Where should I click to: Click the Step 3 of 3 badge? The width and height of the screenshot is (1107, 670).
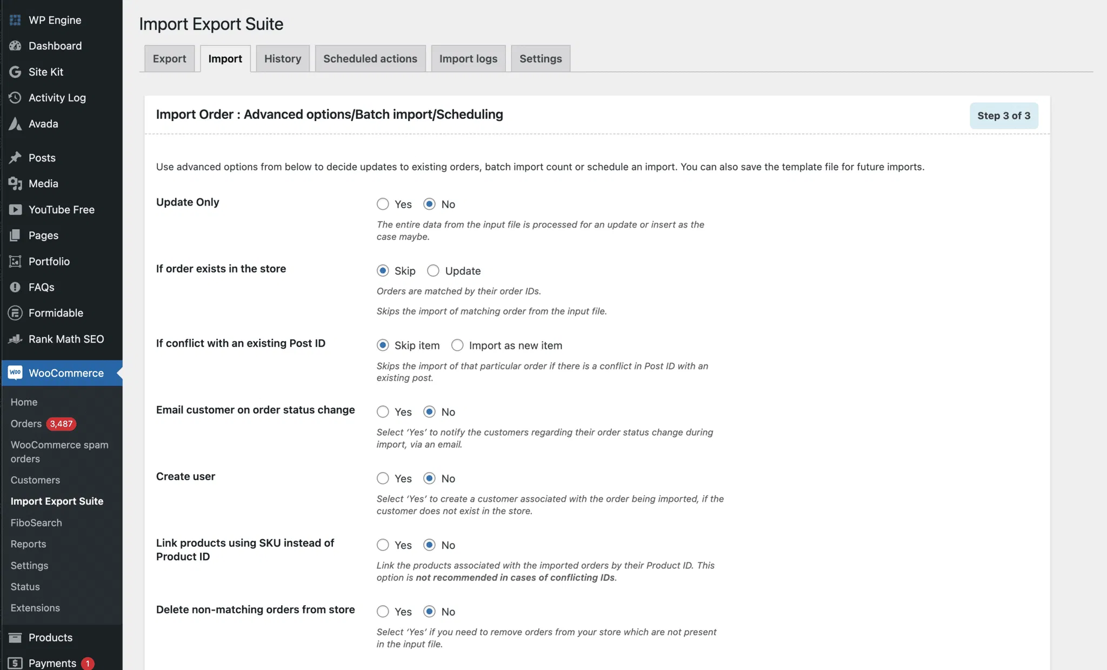tap(1003, 116)
